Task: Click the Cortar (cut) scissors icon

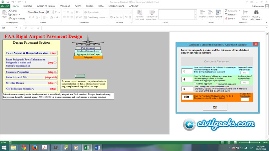Action: (9, 11)
